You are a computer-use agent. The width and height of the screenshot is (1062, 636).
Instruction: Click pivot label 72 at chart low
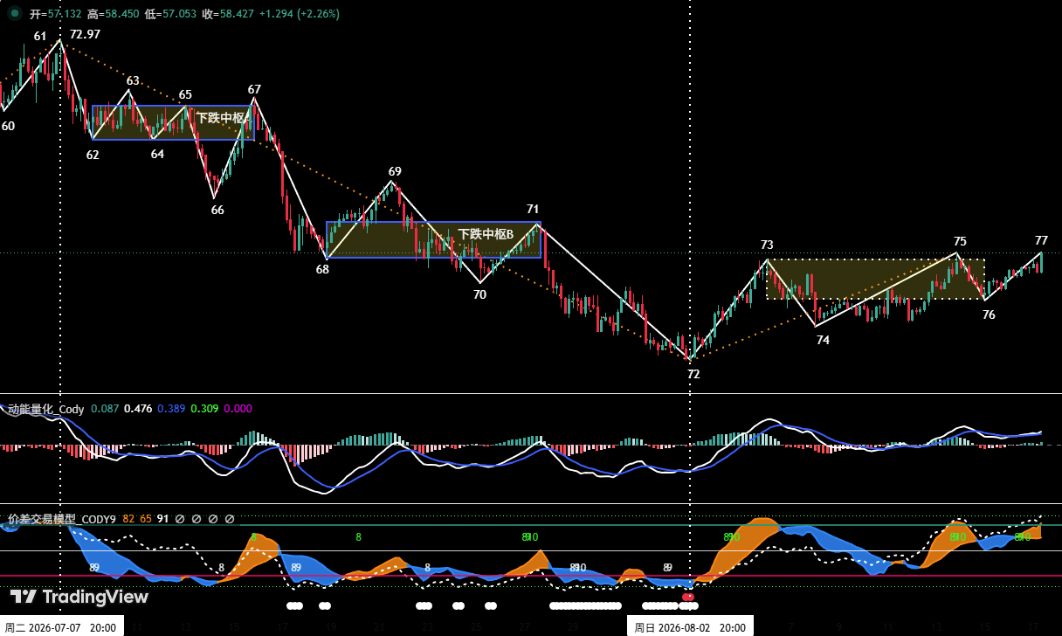(x=693, y=374)
